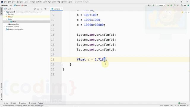Go to next highlighted error arrow
The width and height of the screenshot is (190, 107).
[x=189, y=12]
